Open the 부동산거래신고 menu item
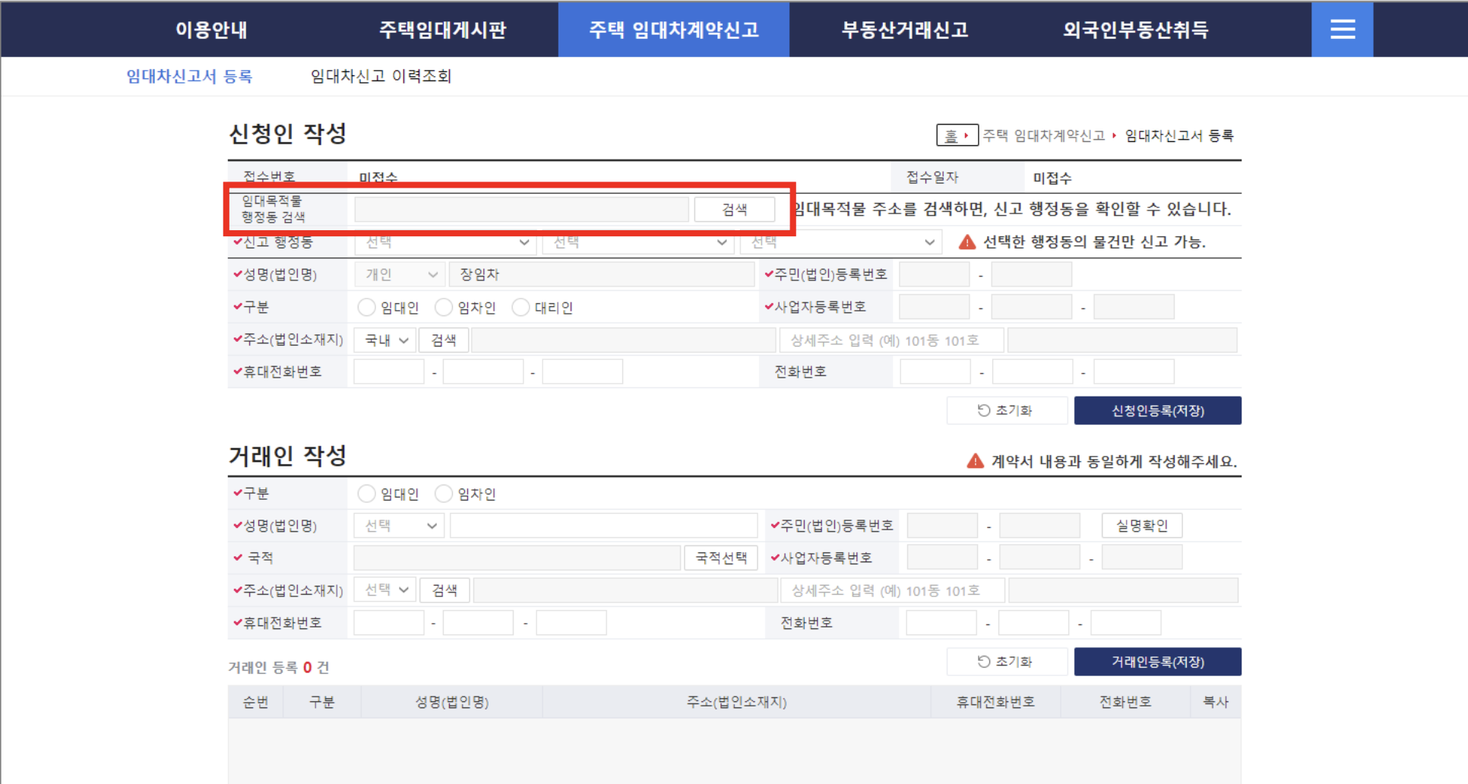 905,30
